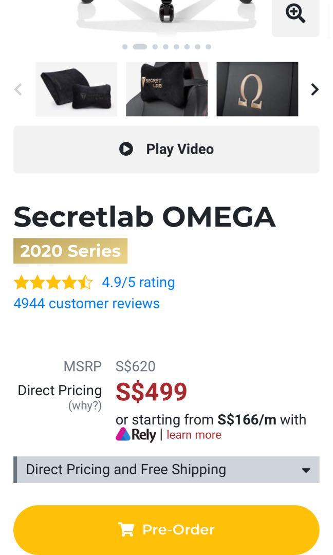
Task: Click the image zoom magnifier icon
Action: [x=295, y=13]
